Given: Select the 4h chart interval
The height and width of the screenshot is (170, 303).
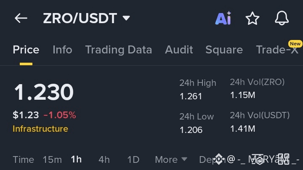Looking at the screenshot, I should click(104, 159).
